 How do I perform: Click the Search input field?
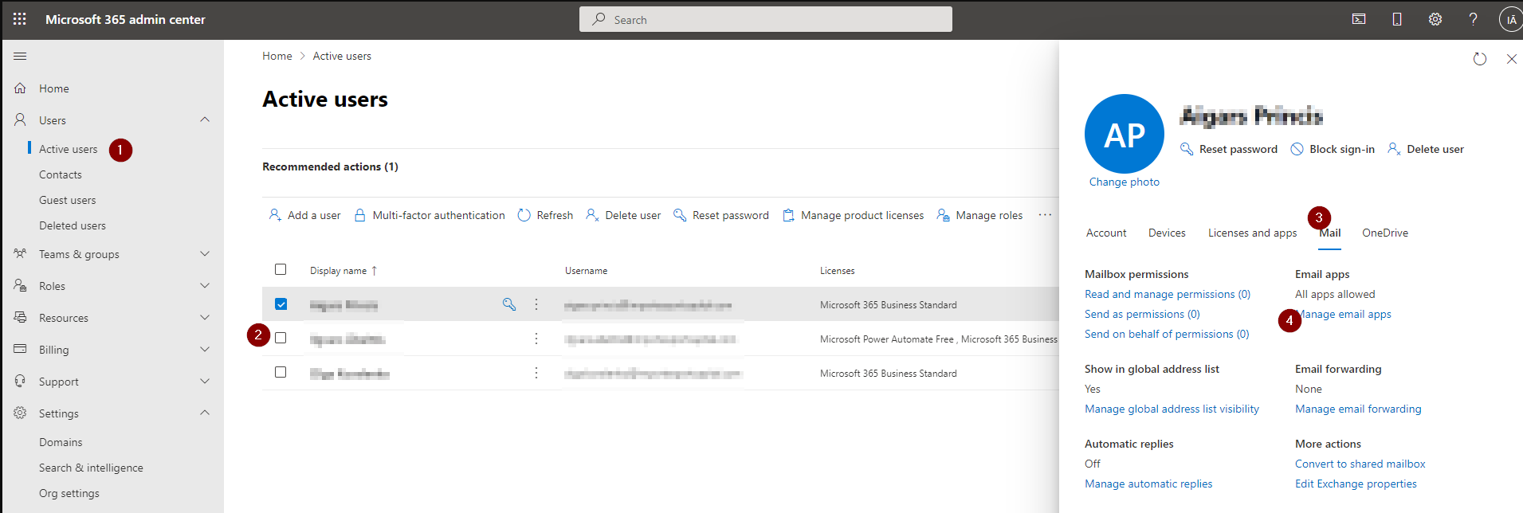[765, 20]
